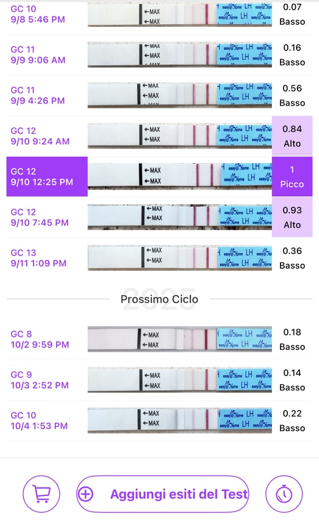Tap the plus icon in add button

click(86, 494)
